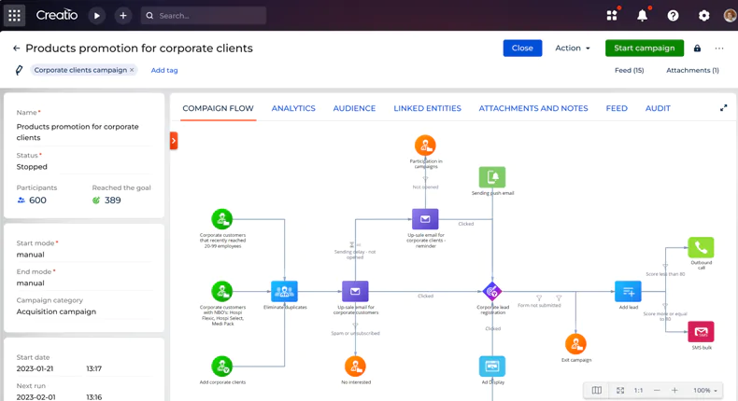Screen dimensions: 738x401
Task: Click the Ad Display node icon
Action: coord(492,366)
